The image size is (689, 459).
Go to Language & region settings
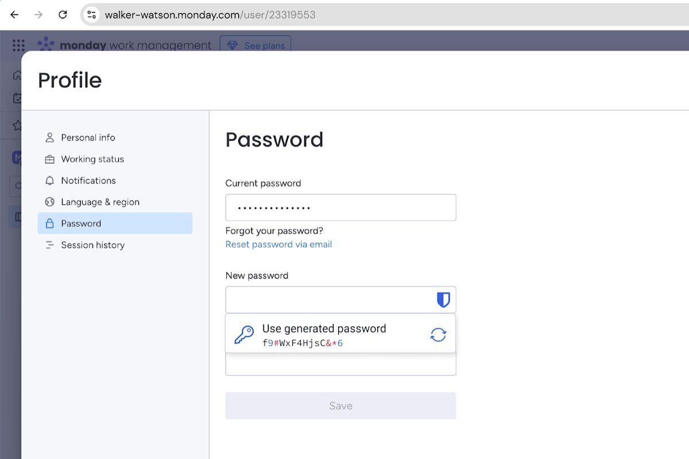click(100, 202)
